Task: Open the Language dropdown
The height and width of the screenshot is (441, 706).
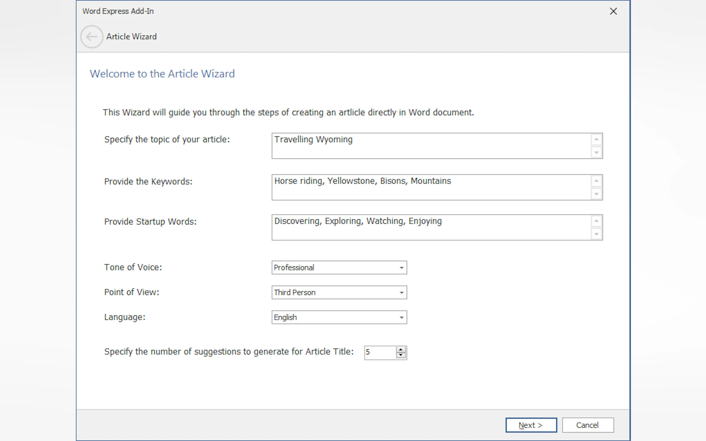Action: tap(402, 317)
